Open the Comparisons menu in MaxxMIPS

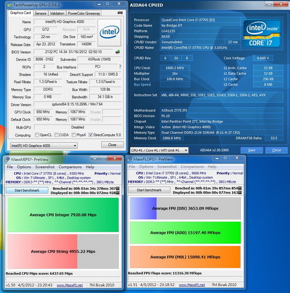[70, 167]
